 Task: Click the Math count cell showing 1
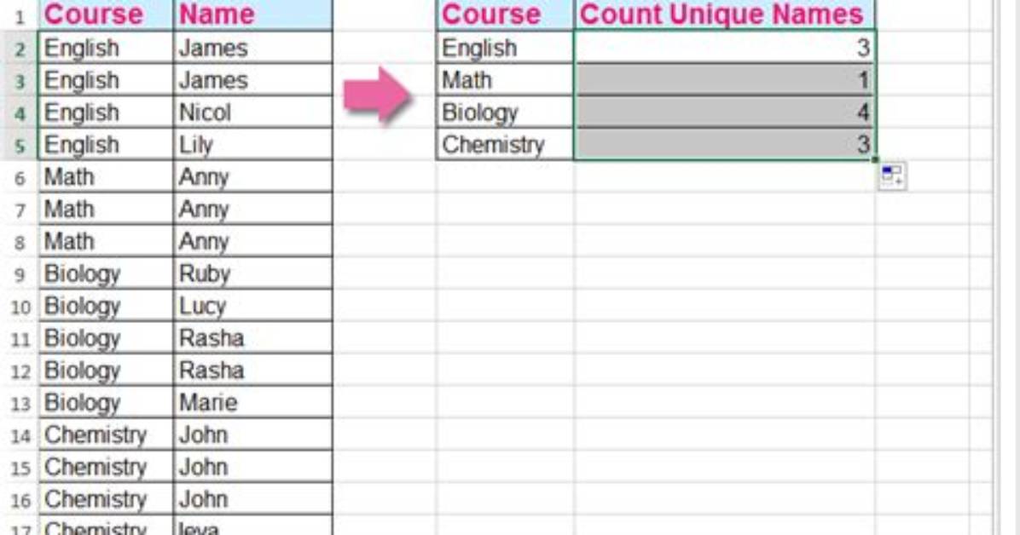coord(724,80)
